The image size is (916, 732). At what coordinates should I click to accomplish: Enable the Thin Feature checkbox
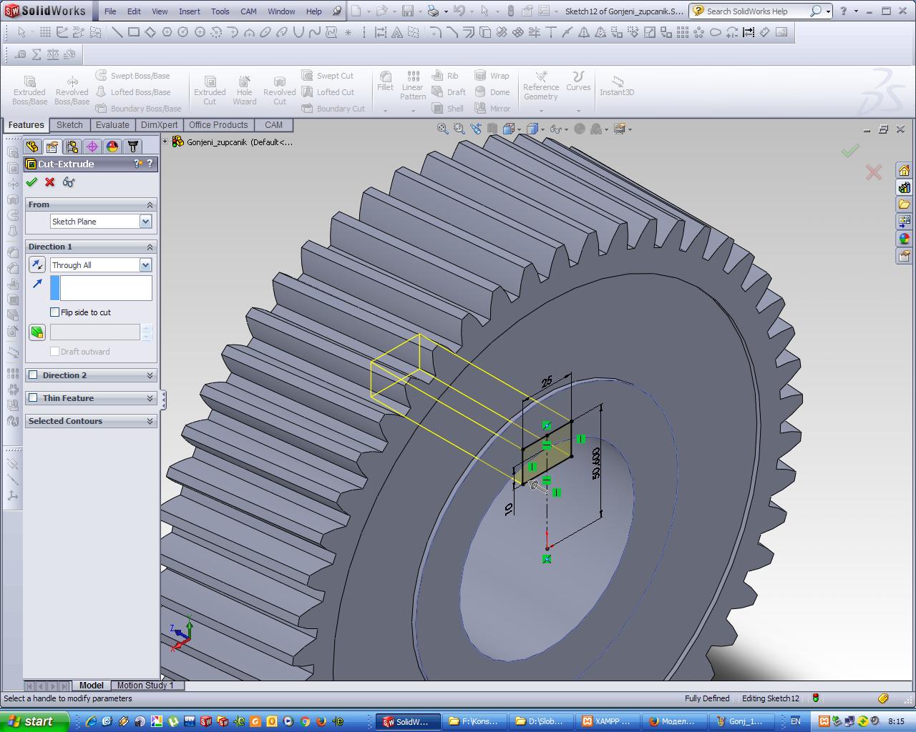[33, 398]
